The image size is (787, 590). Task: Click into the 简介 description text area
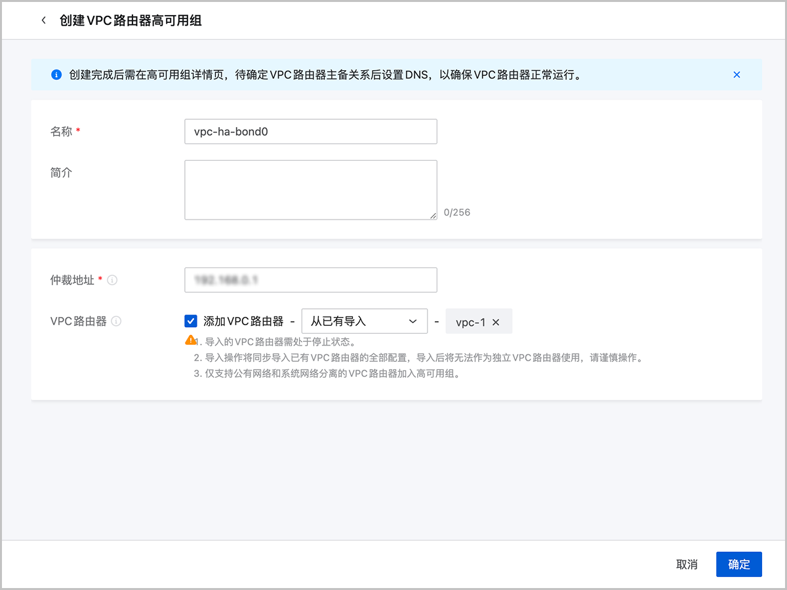(x=310, y=189)
